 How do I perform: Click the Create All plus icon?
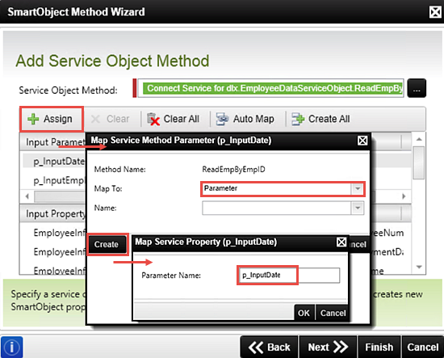tap(298, 119)
